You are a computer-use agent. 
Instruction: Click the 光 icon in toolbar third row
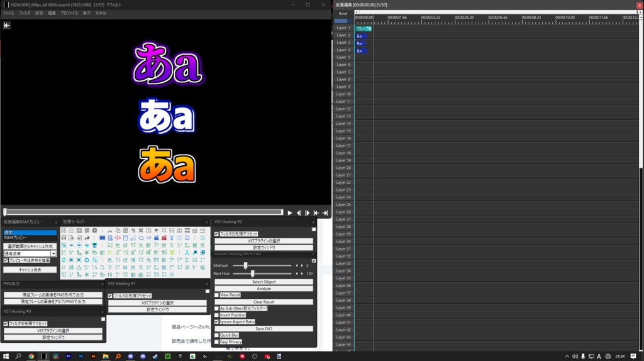[x=141, y=245]
